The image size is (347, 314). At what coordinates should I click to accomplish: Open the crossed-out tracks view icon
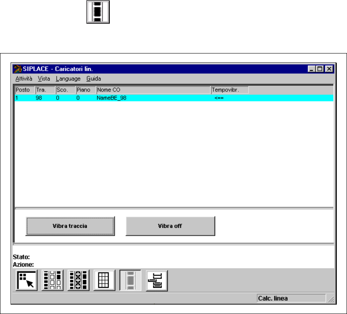coord(78,281)
